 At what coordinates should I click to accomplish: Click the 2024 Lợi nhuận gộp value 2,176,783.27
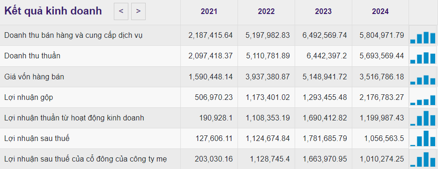[381, 97]
